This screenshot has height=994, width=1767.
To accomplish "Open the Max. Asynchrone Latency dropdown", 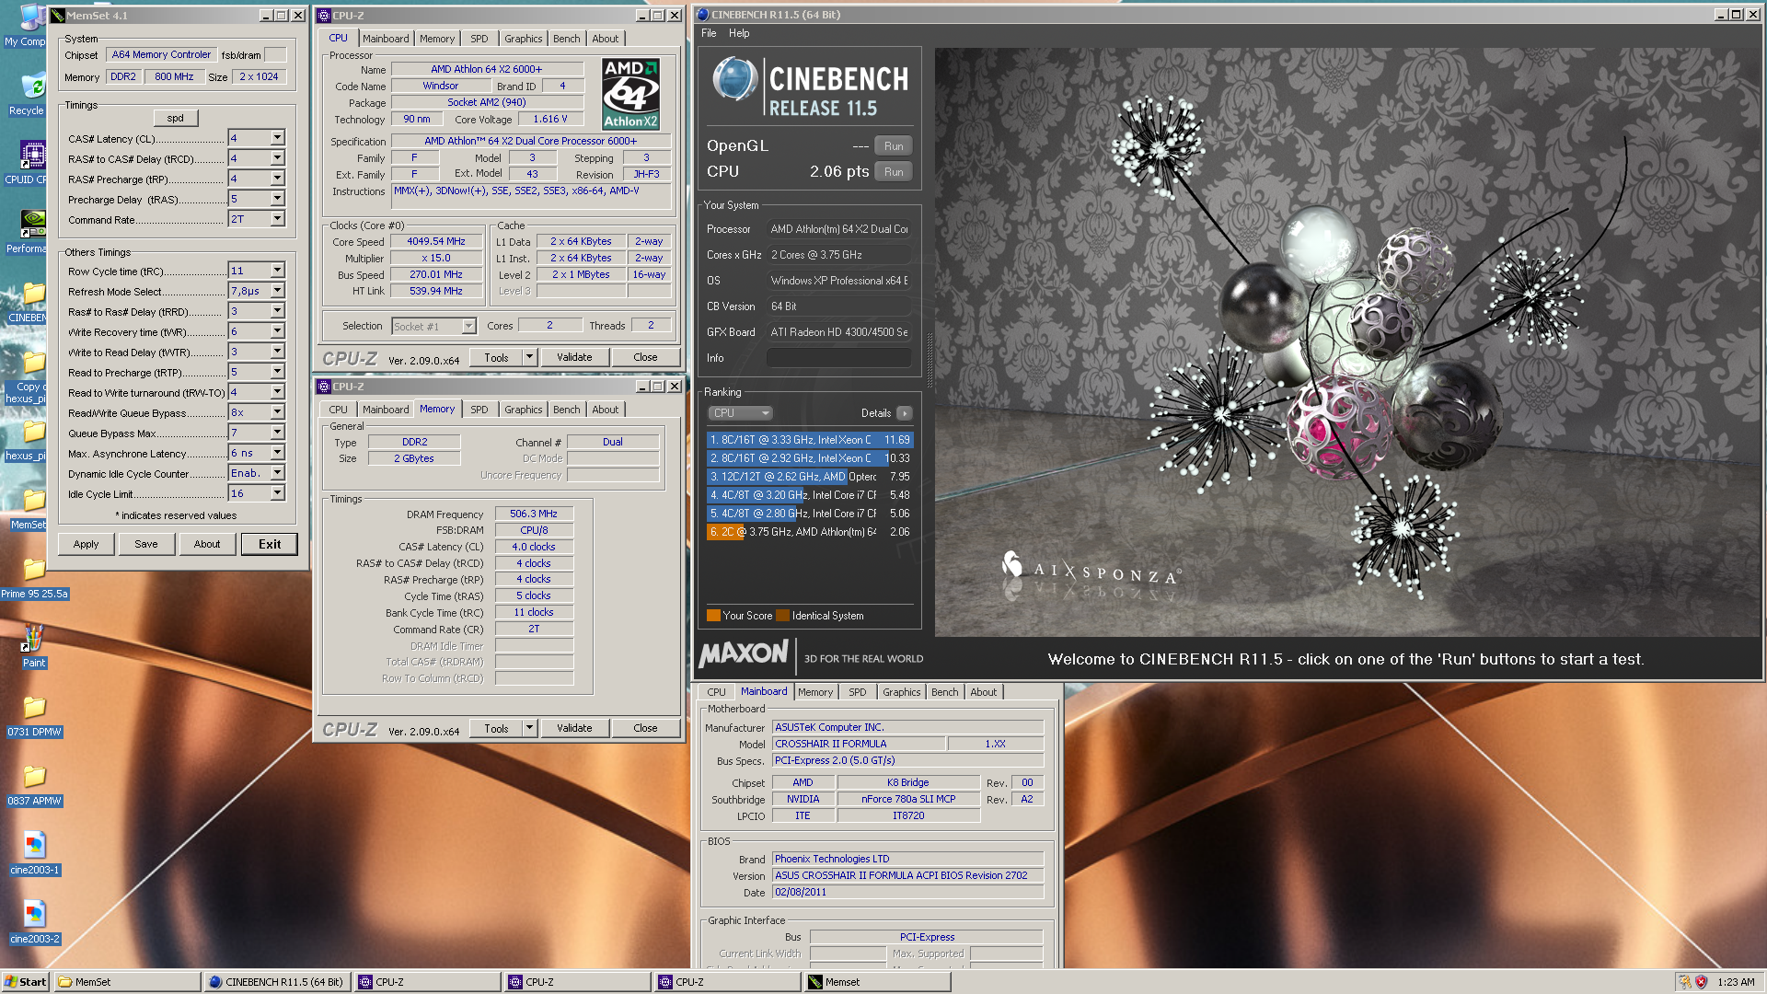I will (x=277, y=453).
